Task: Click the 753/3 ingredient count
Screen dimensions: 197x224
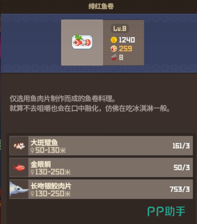Action: pyautogui.click(x=180, y=189)
